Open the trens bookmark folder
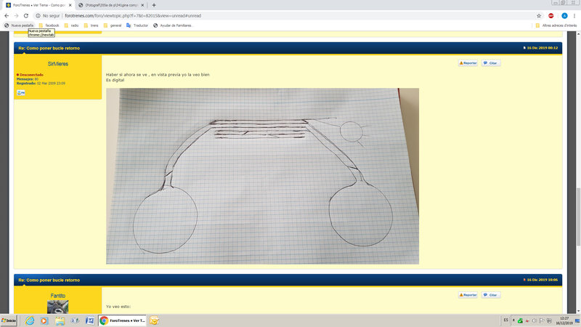Viewport: 581px width, 327px height. (92, 25)
